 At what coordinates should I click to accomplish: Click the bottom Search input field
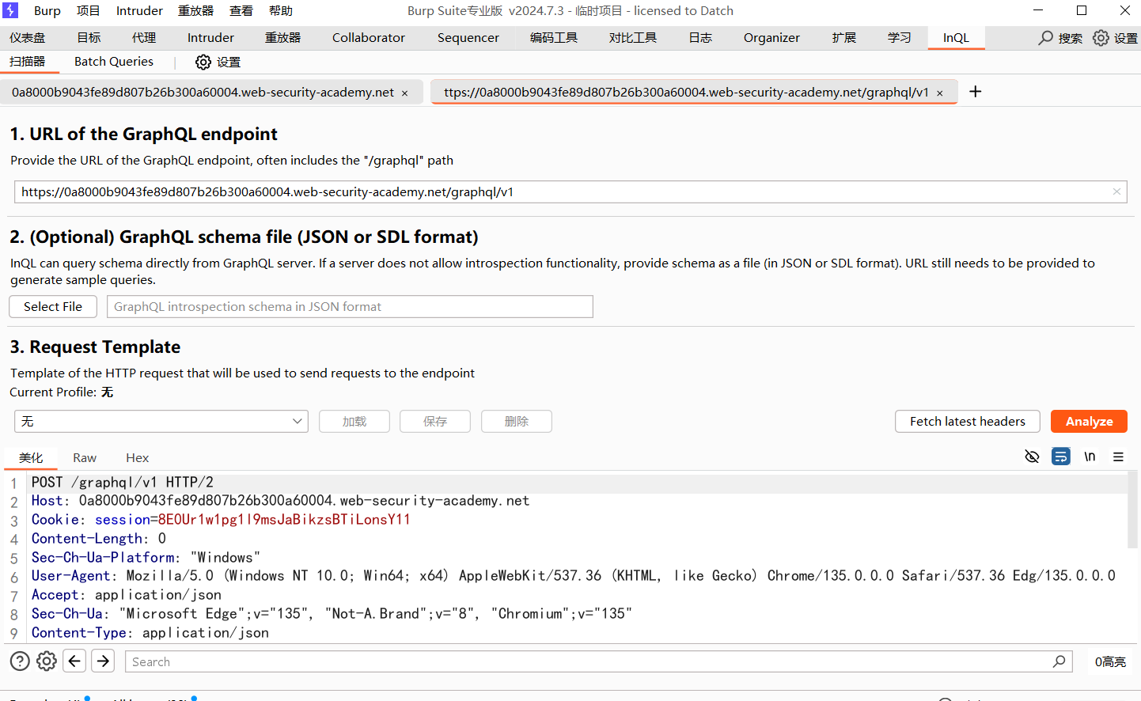tap(599, 661)
